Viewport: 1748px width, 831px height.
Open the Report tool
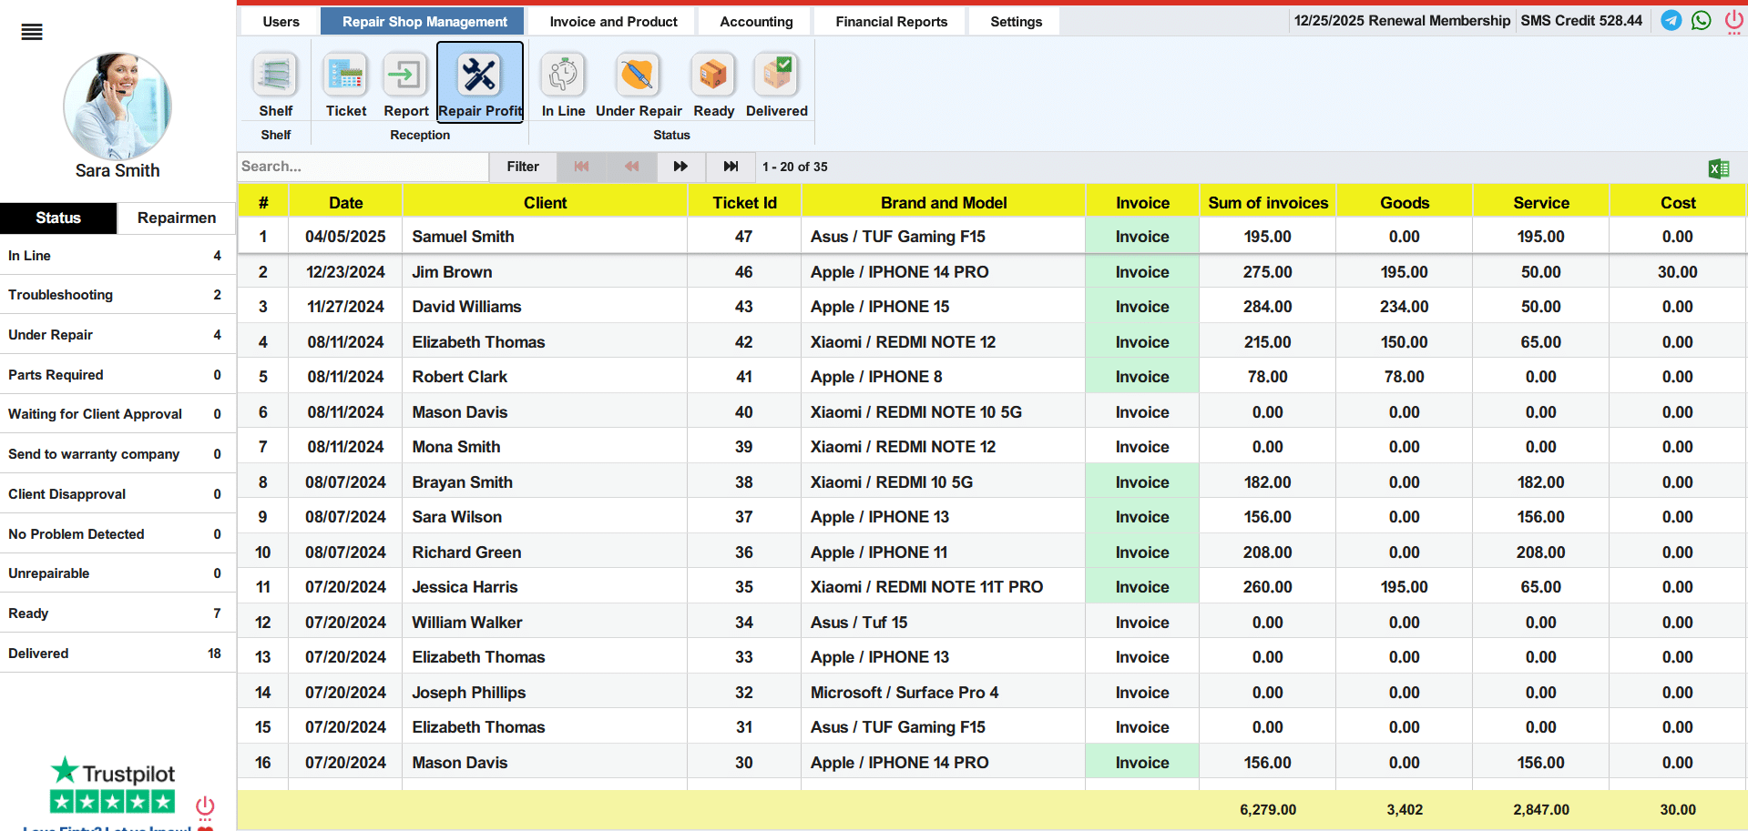click(x=405, y=85)
